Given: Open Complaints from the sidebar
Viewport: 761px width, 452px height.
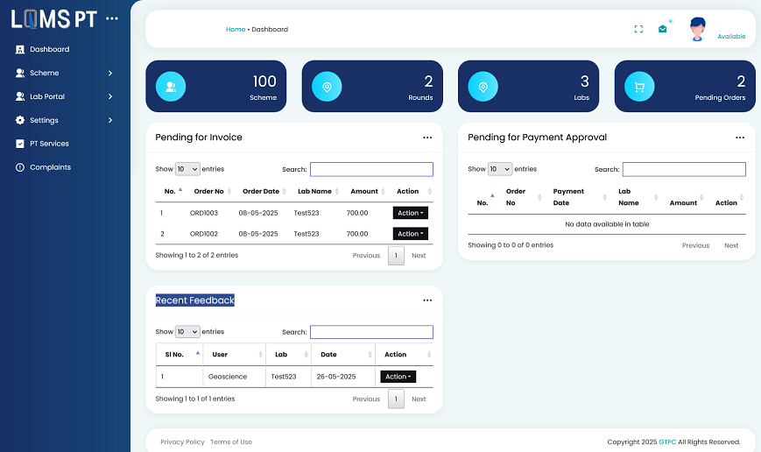Looking at the screenshot, I should coord(50,167).
